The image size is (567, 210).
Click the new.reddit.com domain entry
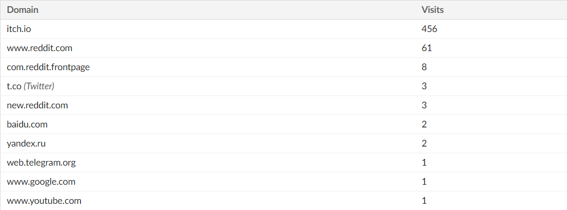point(37,106)
